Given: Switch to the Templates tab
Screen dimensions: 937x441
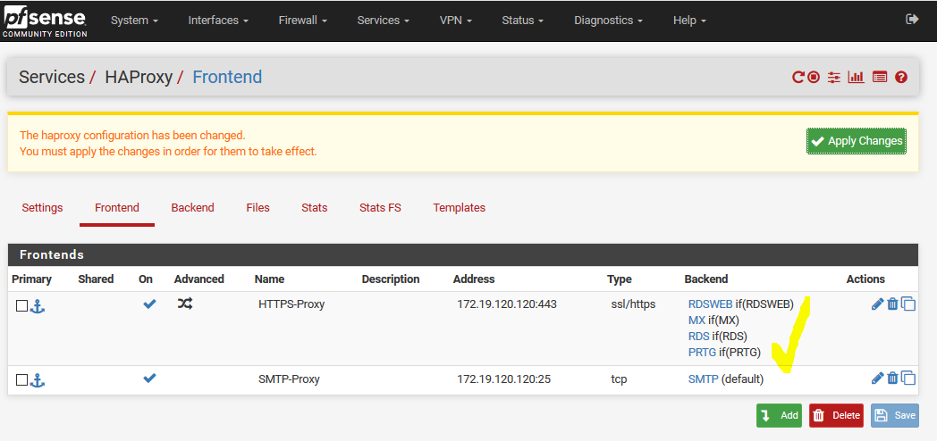Looking at the screenshot, I should (459, 208).
